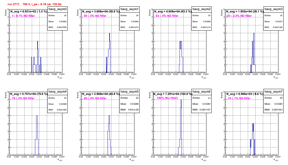Click the histogram peak in havg_asym5 plot
Screen dimensions: 288x165
109,115
